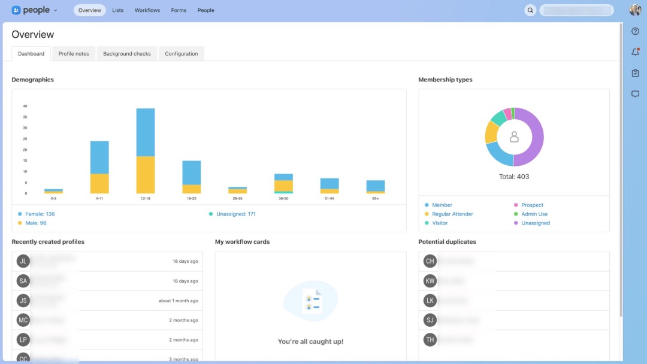Click the Regular Attender link
The image size is (647, 364).
click(452, 214)
